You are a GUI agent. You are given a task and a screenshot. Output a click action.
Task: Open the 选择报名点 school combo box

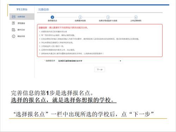[x=90, y=61]
